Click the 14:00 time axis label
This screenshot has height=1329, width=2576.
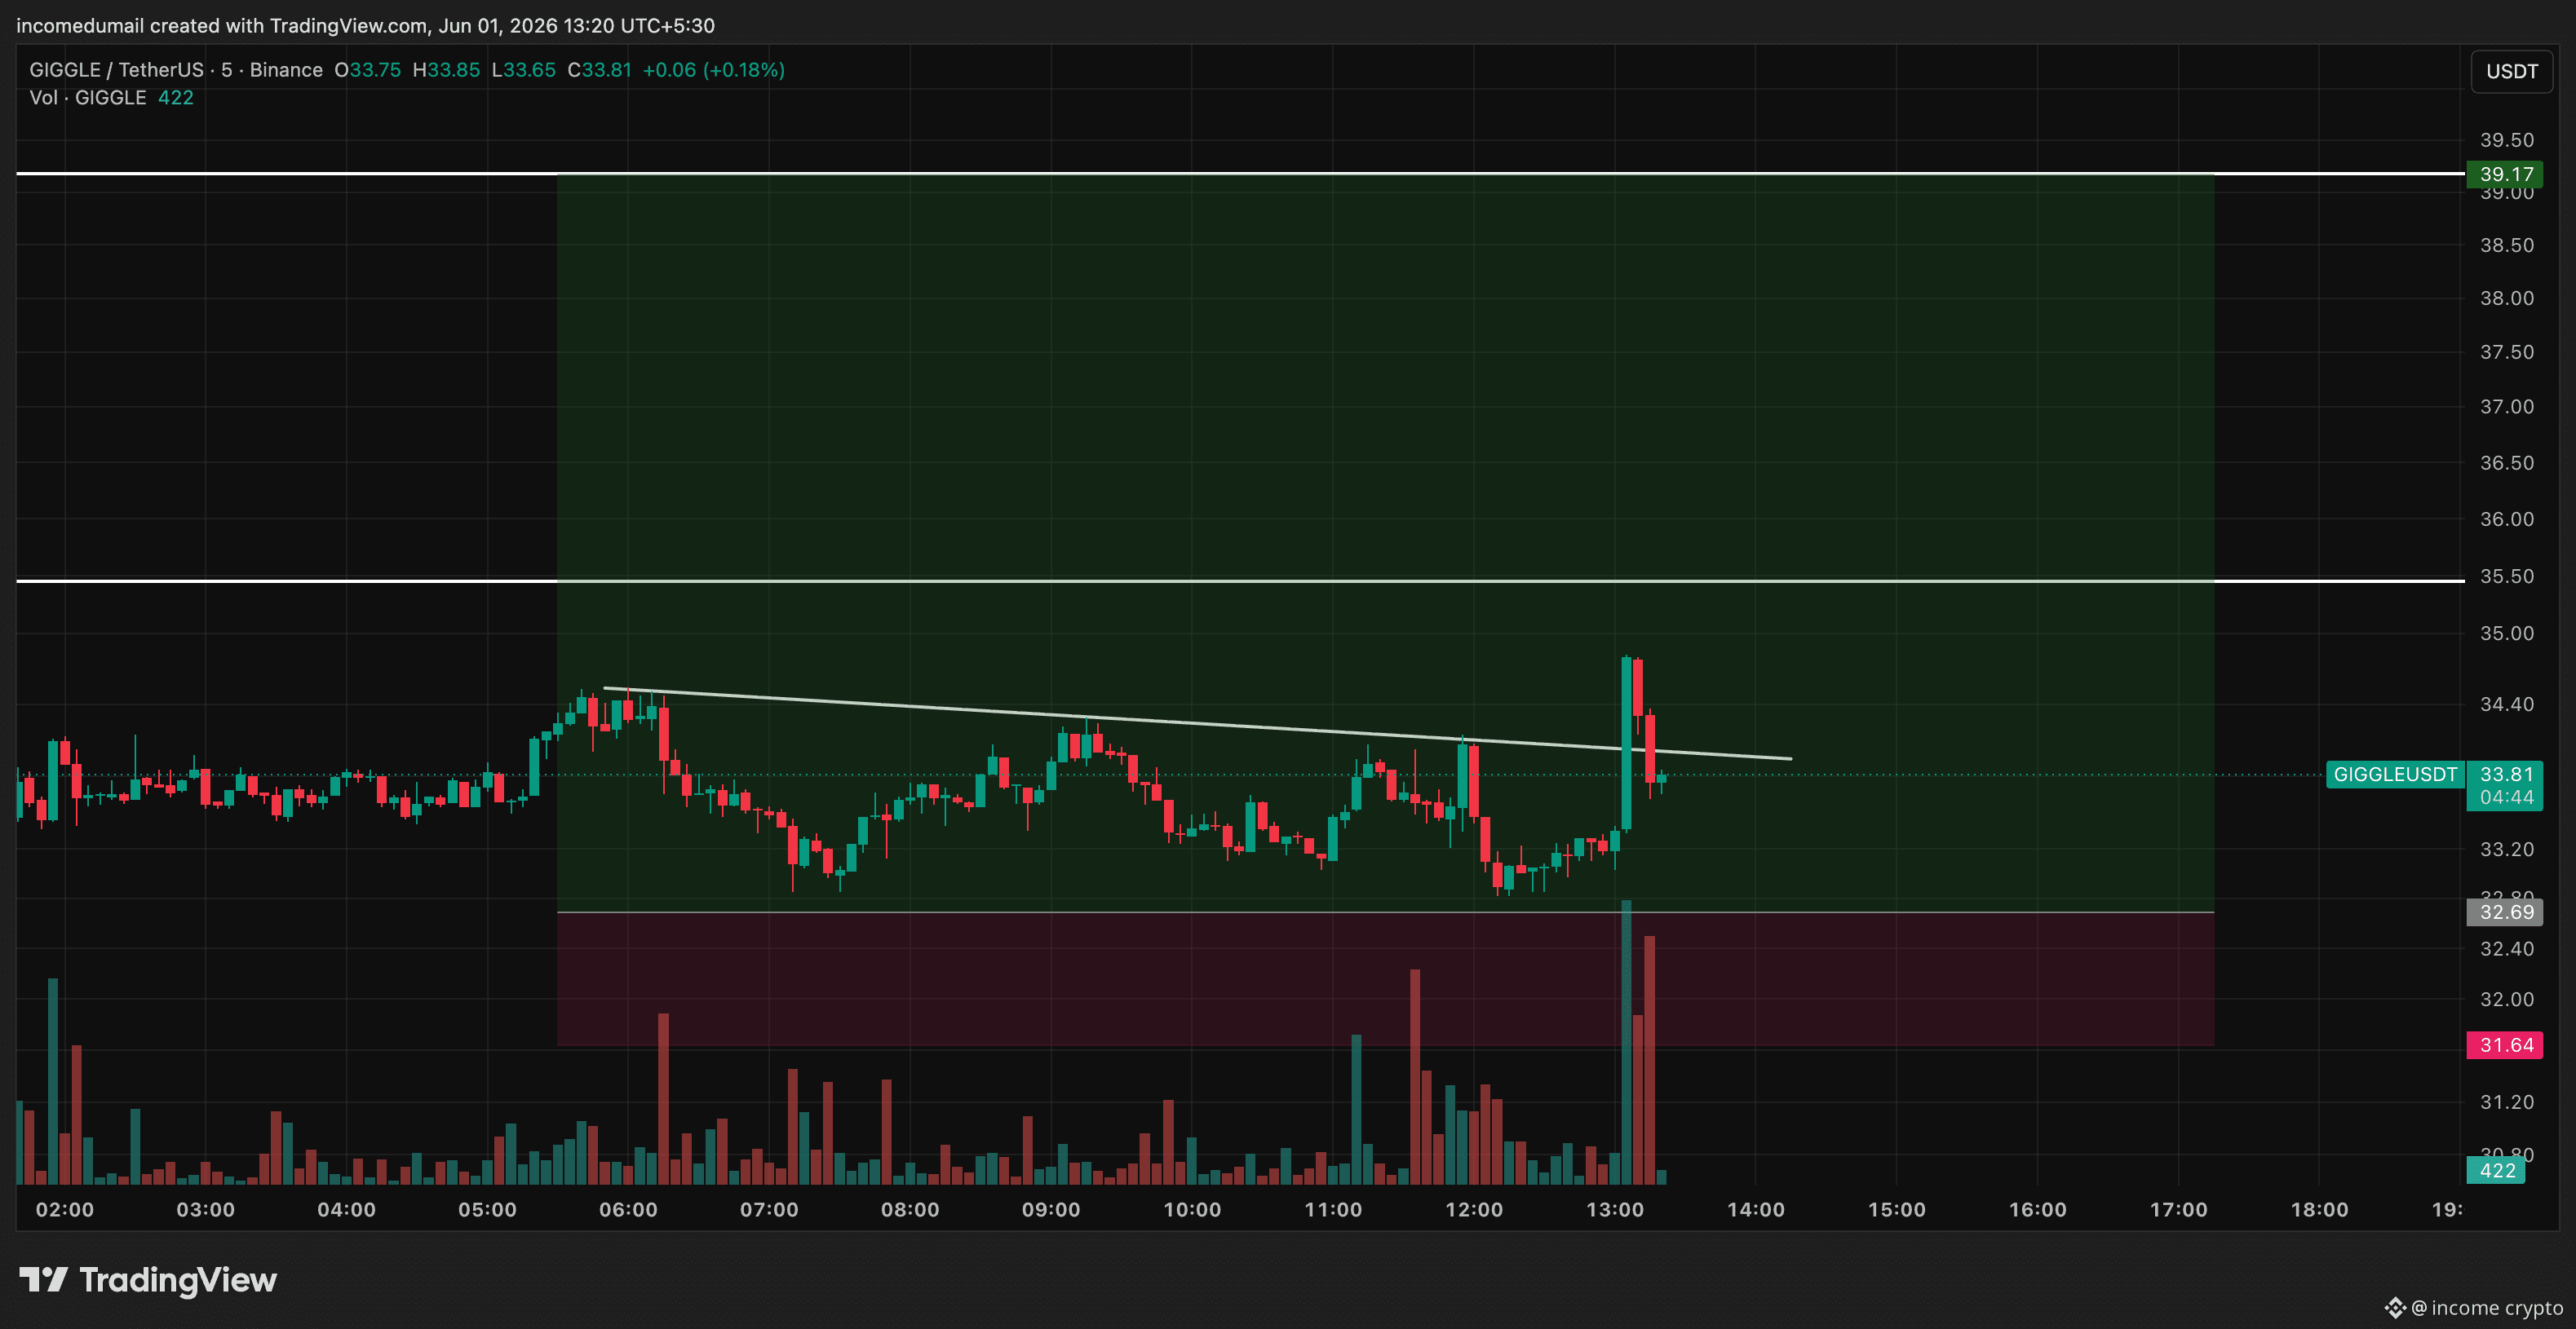(1756, 1209)
